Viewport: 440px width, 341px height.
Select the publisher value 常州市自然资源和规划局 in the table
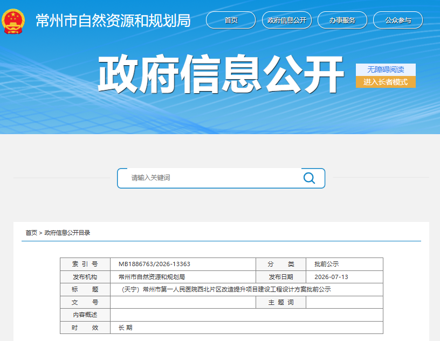tap(152, 277)
